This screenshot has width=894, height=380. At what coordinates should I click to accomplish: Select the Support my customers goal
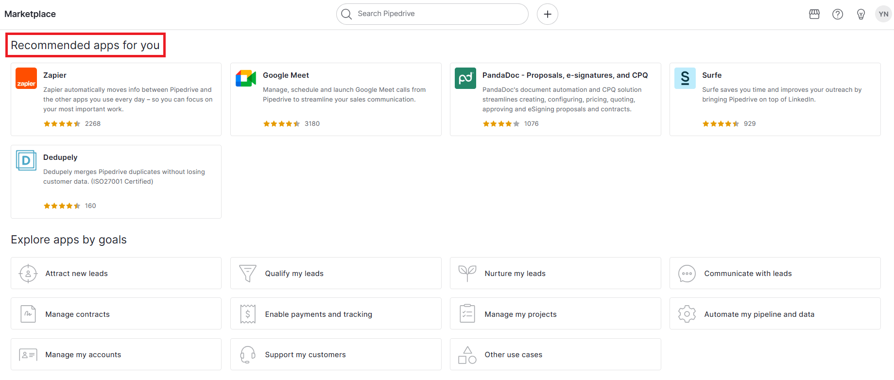coord(336,354)
